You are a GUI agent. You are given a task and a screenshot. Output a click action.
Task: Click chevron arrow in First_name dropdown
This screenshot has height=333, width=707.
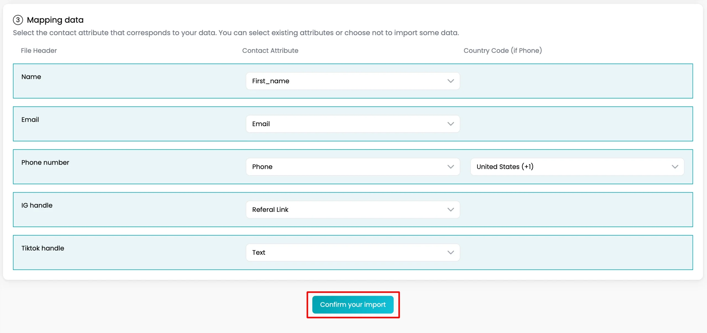tap(450, 81)
